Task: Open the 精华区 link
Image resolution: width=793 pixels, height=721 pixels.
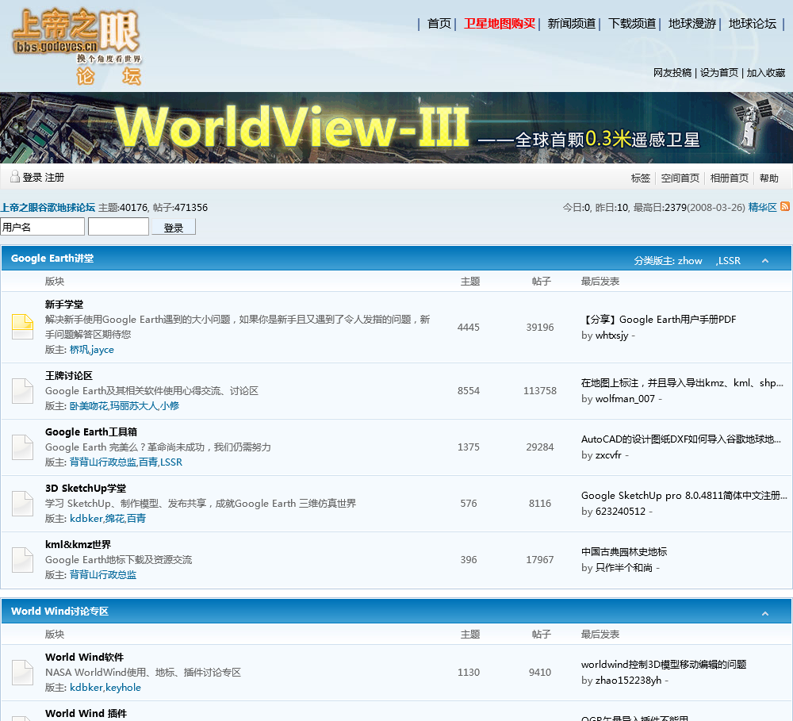Action: pyautogui.click(x=762, y=208)
